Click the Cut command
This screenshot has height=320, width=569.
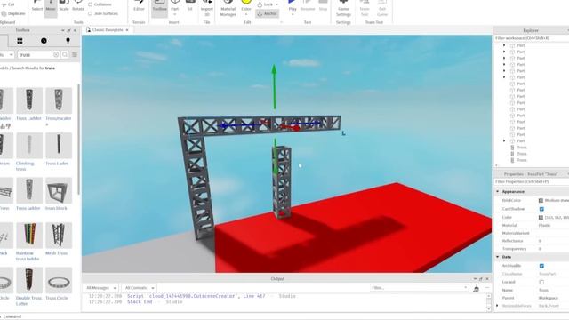pos(8,4)
